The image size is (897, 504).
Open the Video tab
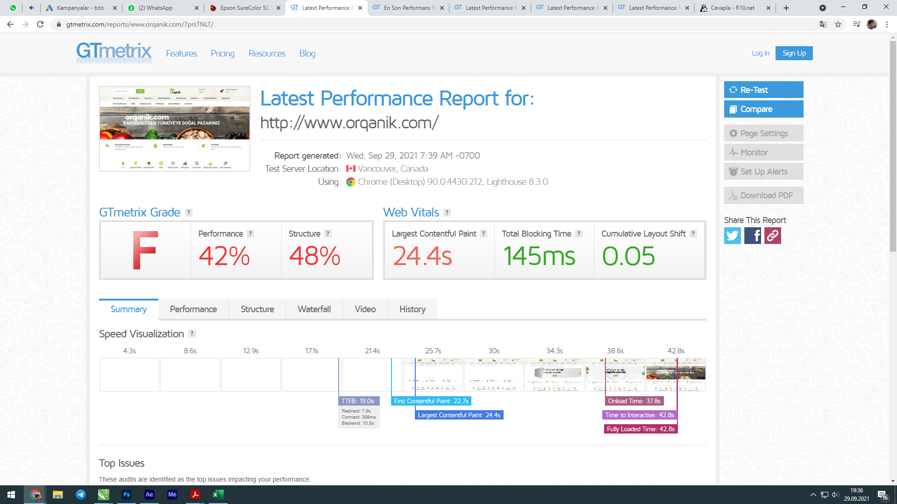(365, 309)
